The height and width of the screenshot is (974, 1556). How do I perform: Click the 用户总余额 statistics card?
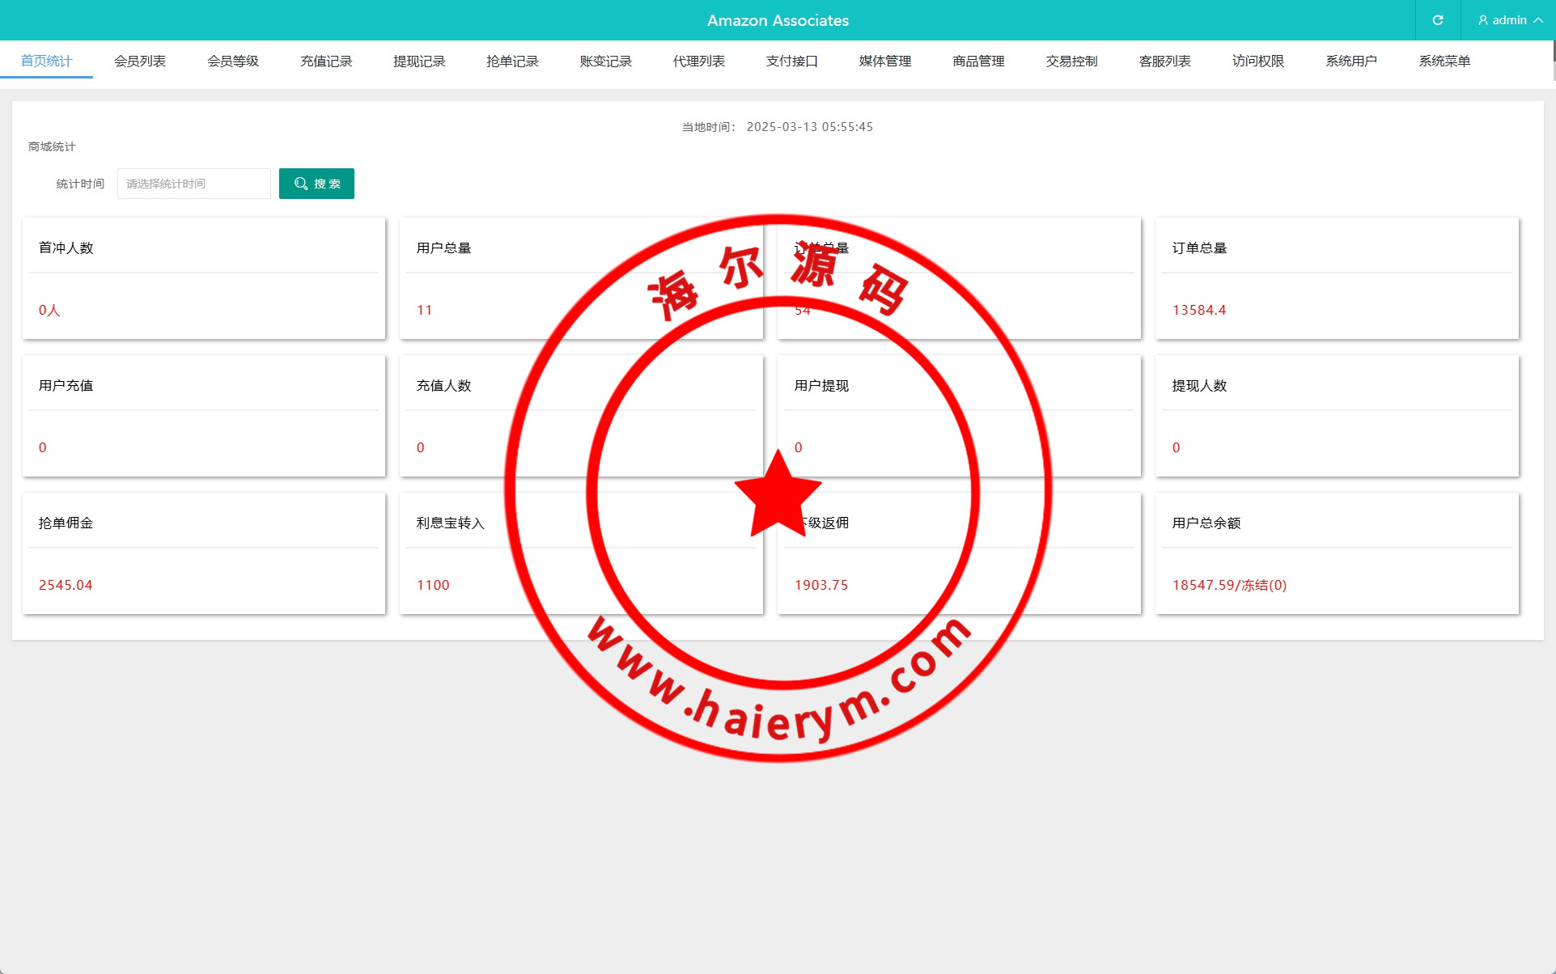tap(1337, 553)
